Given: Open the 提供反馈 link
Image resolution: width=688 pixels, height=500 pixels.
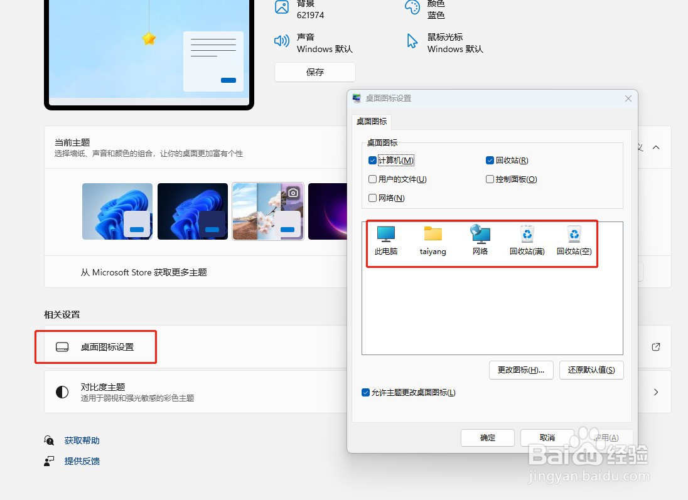Looking at the screenshot, I should tap(82, 461).
